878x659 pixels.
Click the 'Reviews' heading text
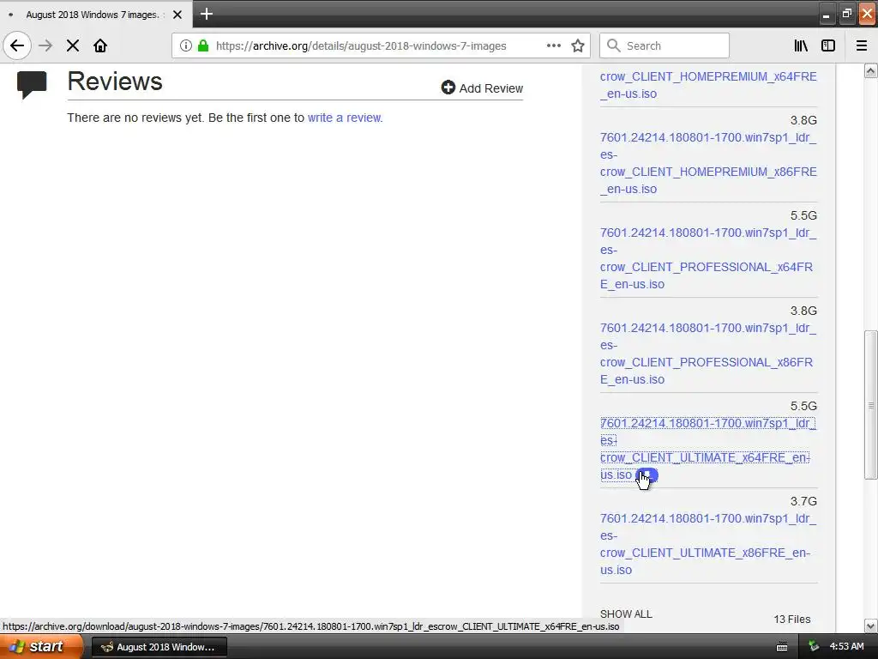tap(115, 82)
